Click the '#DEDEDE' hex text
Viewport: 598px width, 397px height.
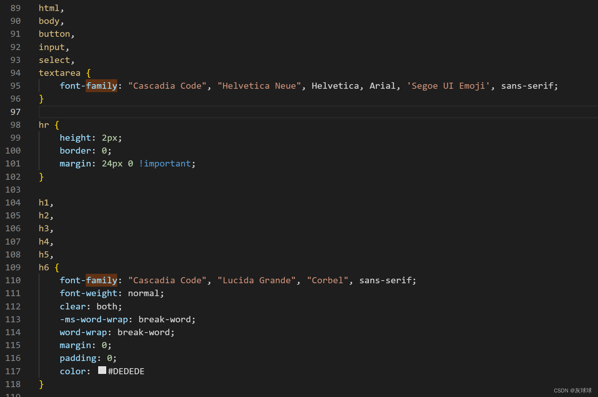point(126,371)
